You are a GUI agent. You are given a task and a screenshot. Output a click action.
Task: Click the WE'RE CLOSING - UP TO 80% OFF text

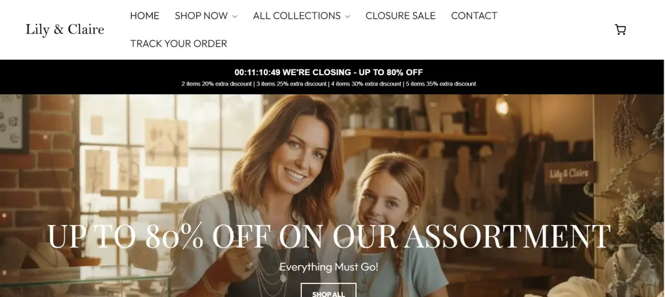[x=353, y=73]
